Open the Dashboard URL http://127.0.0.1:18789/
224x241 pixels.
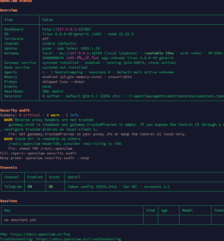[67, 29]
